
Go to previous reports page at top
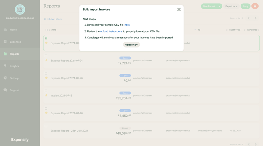click(x=249, y=18)
